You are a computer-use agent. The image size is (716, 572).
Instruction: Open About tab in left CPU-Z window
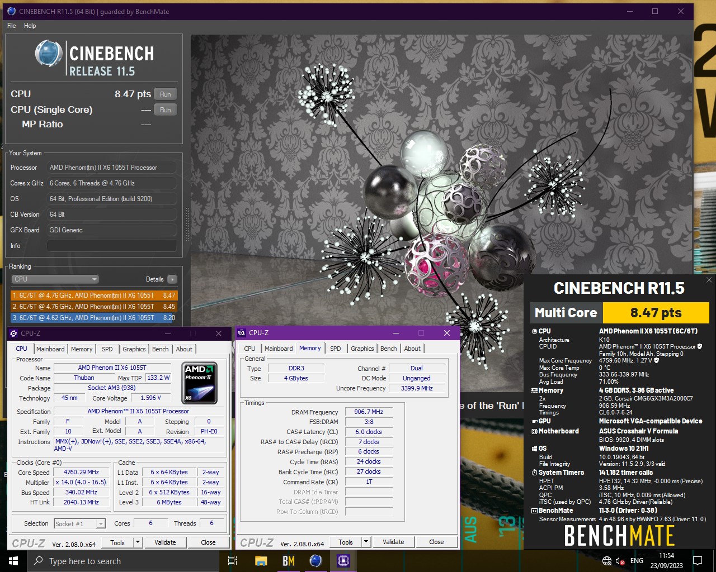pos(184,349)
